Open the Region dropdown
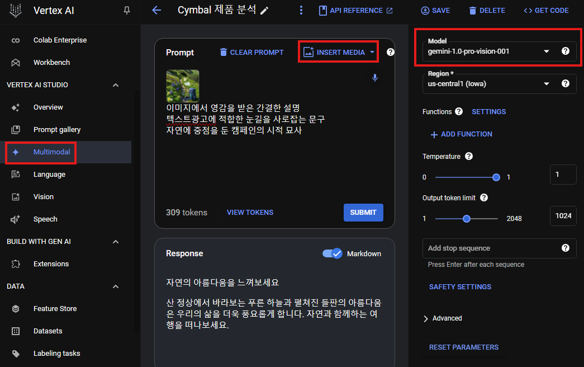Screen dimensions: 584x367 [x=547, y=84]
